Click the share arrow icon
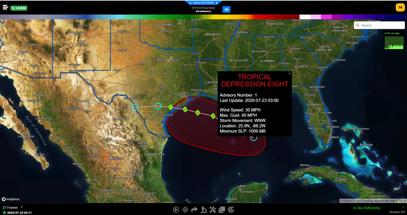 point(194,210)
